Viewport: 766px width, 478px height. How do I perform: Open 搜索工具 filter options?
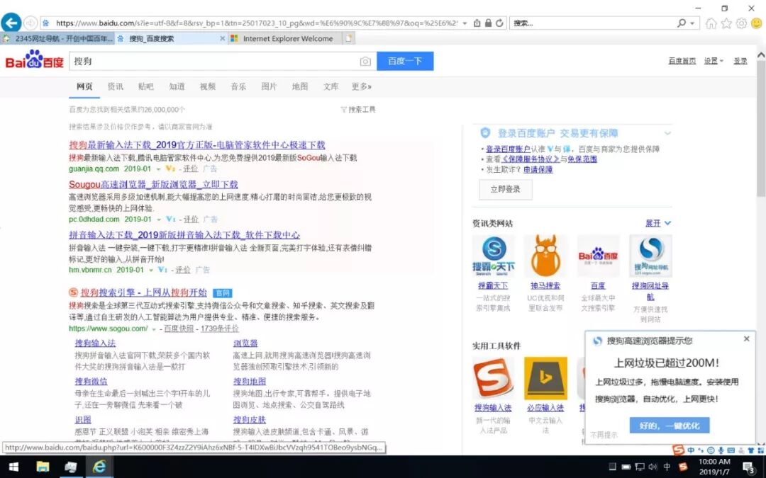[x=358, y=110]
